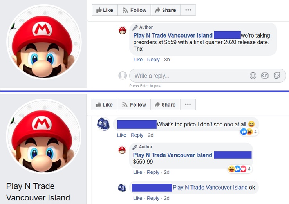This screenshot has height=204, width=289.
Task: Click the Write a reply input field
Action: tap(188, 76)
